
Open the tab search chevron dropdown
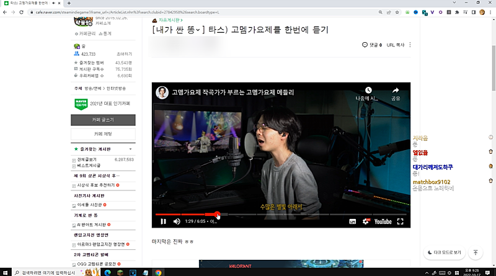[454, 2]
